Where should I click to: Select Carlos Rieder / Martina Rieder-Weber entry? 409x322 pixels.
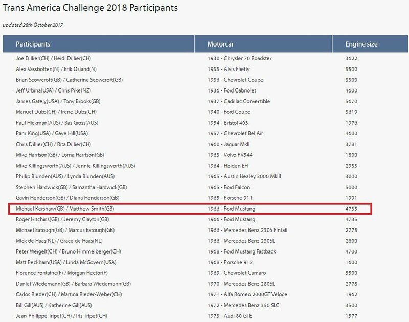tap(69, 294)
